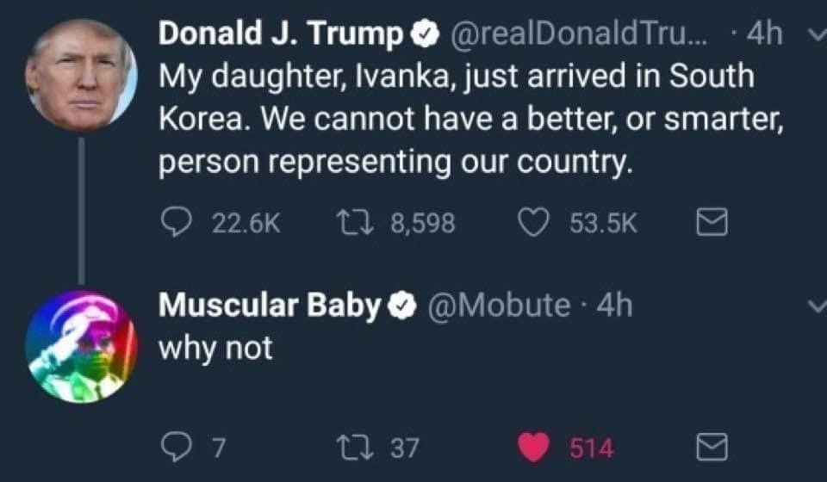
Task: Reply to Muscular Baby's tweet
Action: pos(176,448)
